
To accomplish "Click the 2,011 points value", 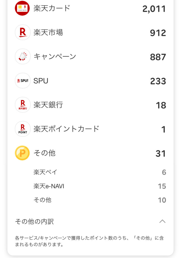I will [154, 9].
